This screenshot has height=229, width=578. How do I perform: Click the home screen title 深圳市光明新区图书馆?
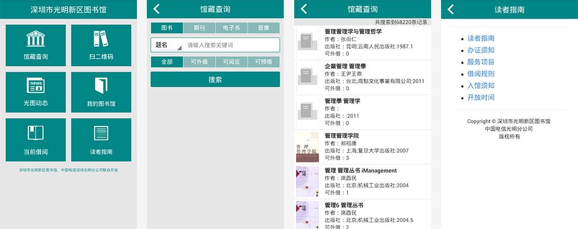point(69,10)
